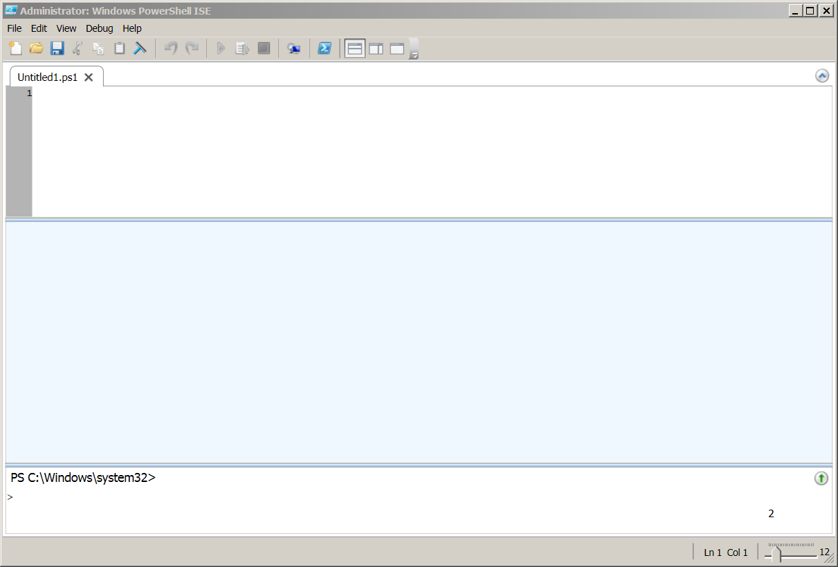Save the current script with disk icon
Screen dimensions: 838x567
point(57,48)
